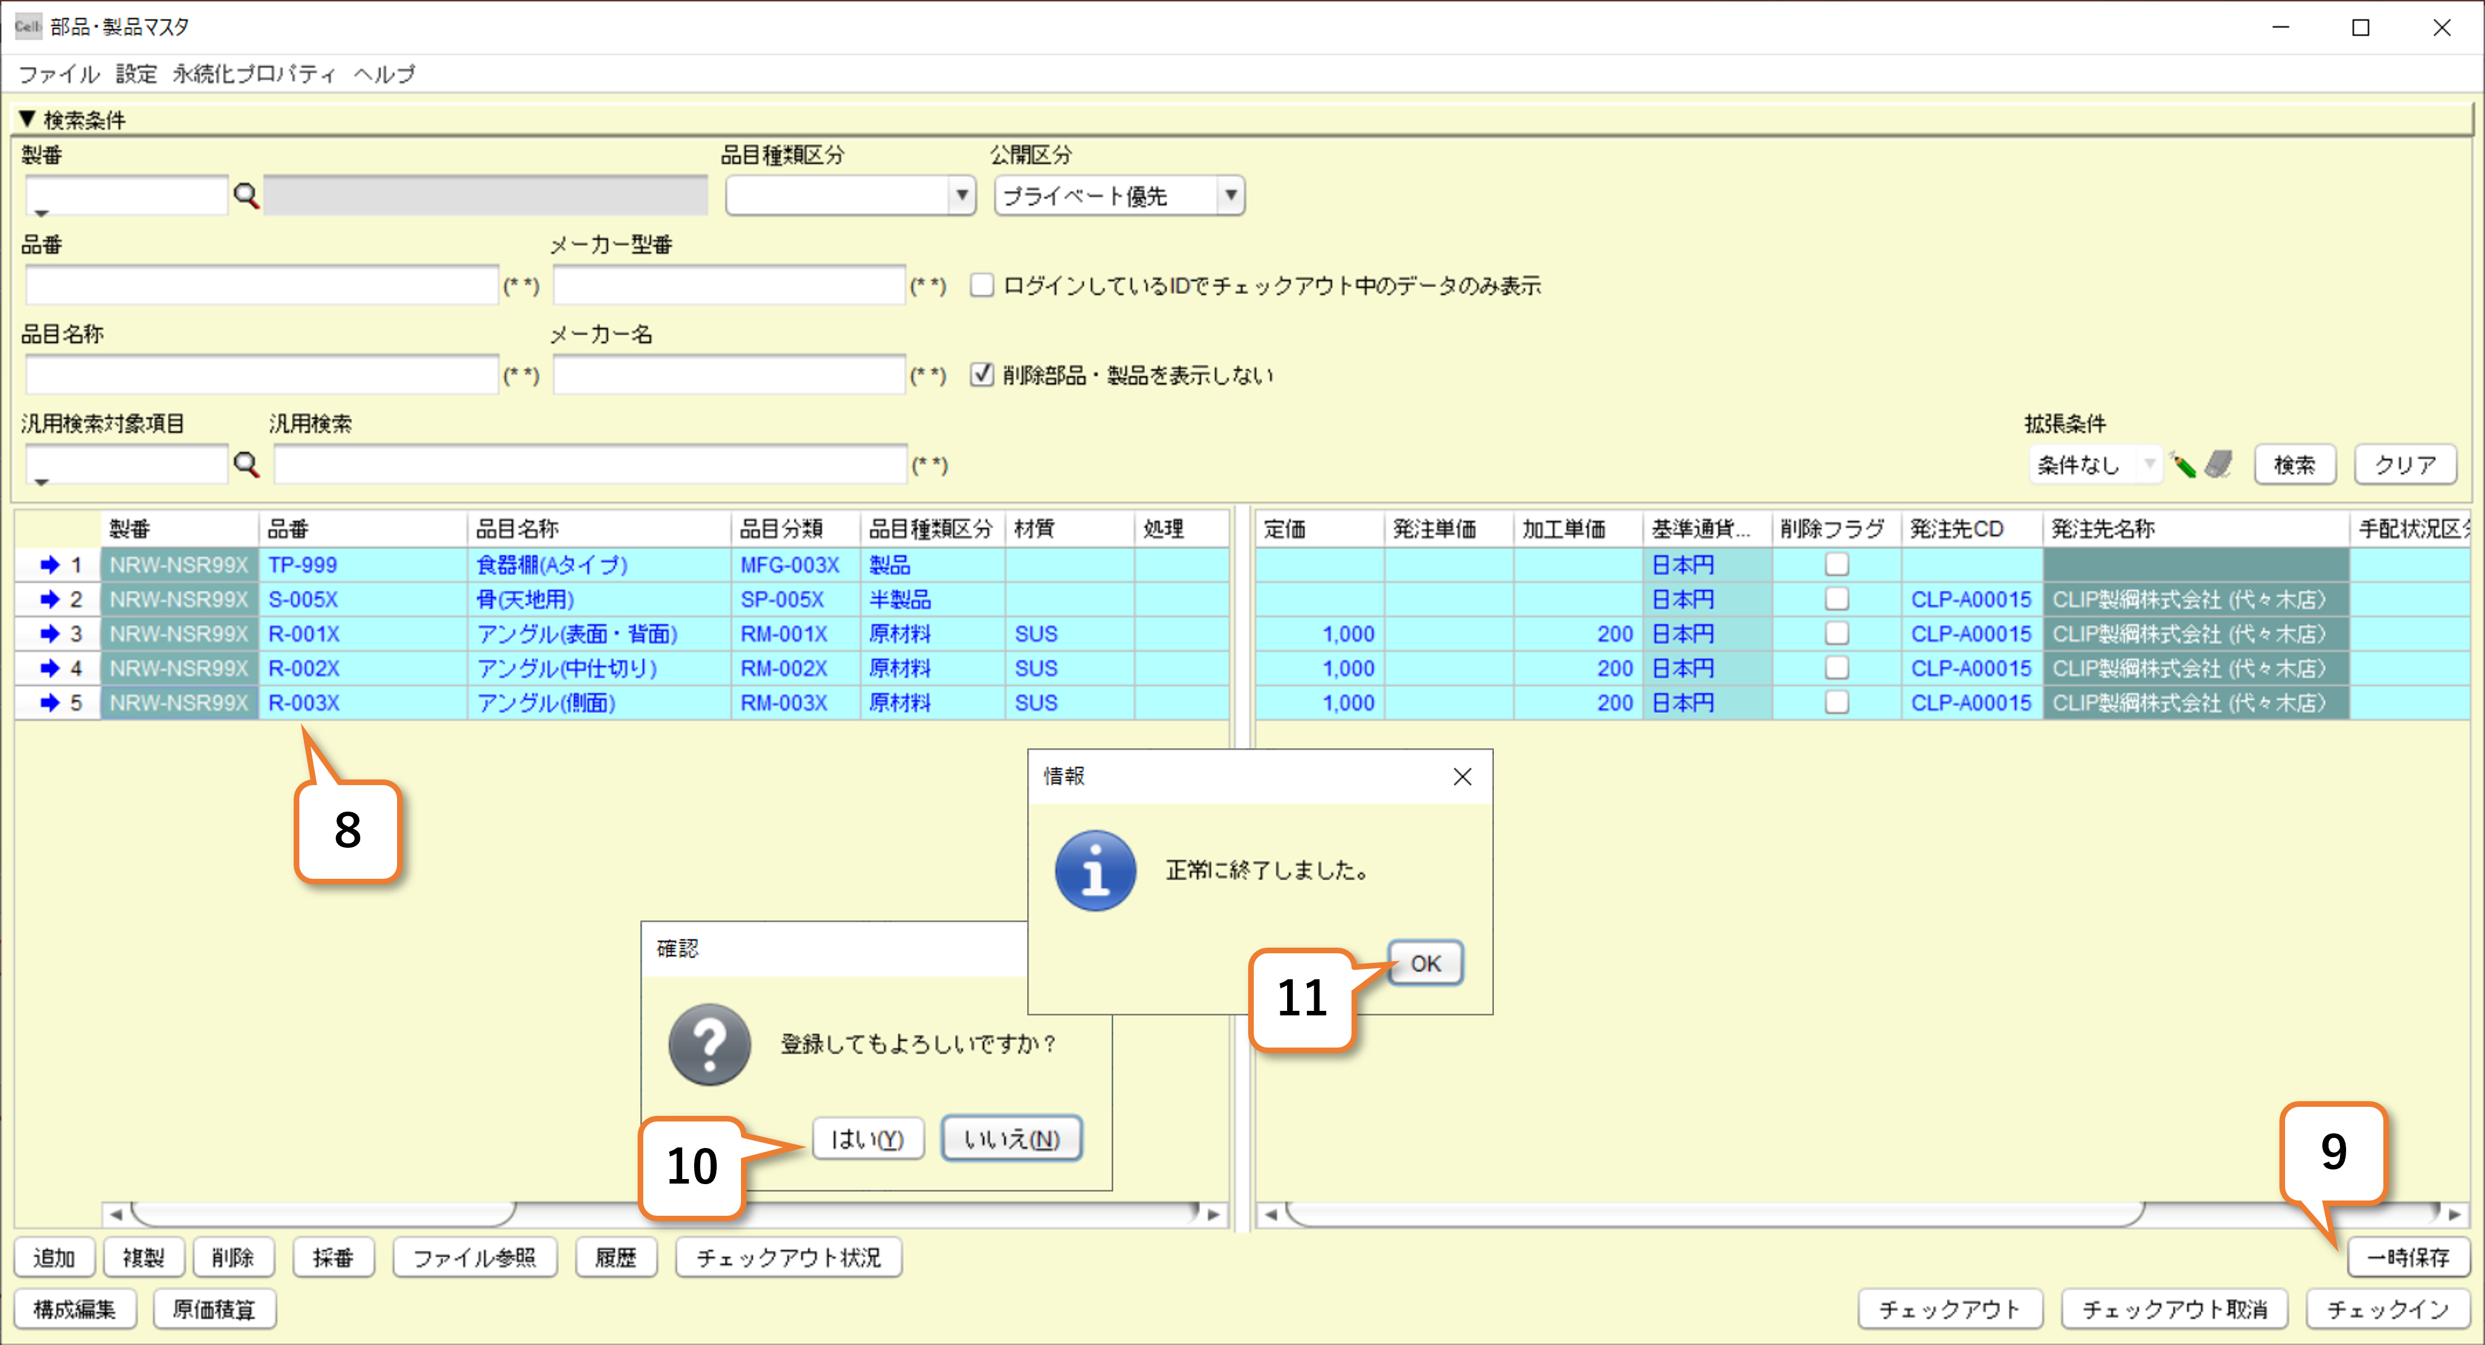Screen dimensions: 2485x1345
Task: Toggle checkout-only data display checkbox
Action: pos(982,286)
